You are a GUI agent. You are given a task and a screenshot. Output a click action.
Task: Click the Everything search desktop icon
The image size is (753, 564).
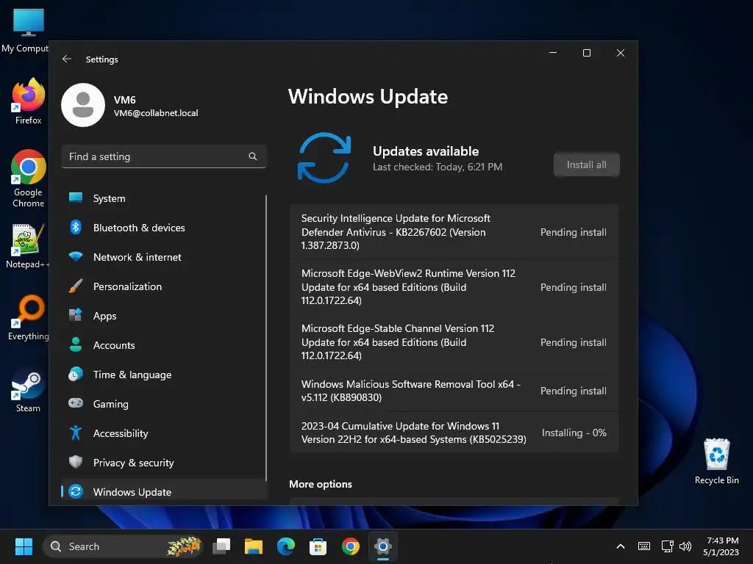(x=28, y=318)
